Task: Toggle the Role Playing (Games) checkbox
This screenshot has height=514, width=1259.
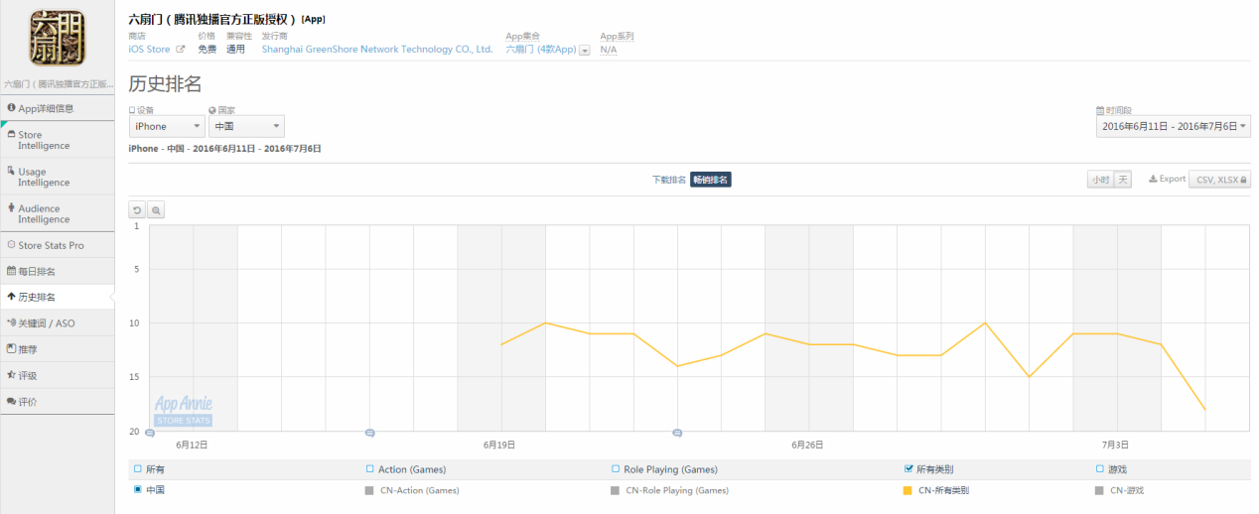Action: pos(615,469)
